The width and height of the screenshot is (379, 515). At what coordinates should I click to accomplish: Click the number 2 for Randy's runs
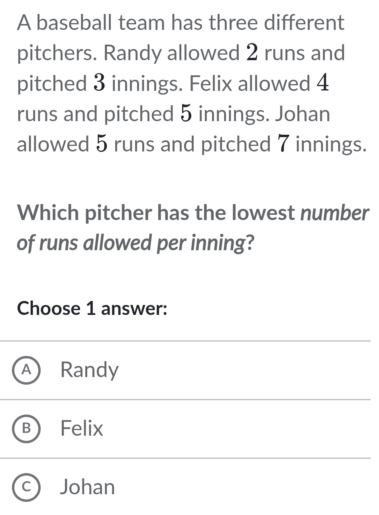click(x=252, y=53)
